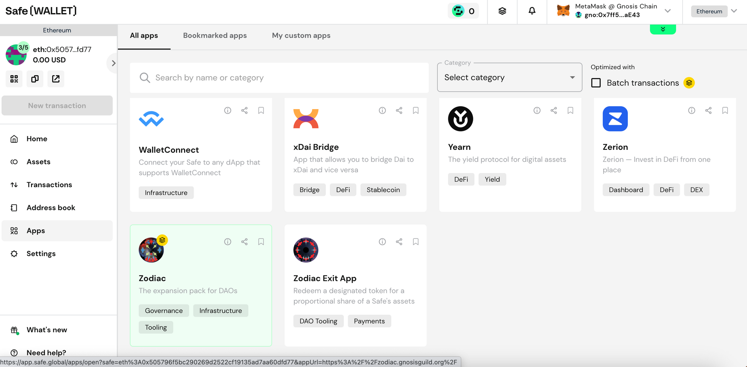
Task: Share the Zerion app
Action: click(x=708, y=111)
